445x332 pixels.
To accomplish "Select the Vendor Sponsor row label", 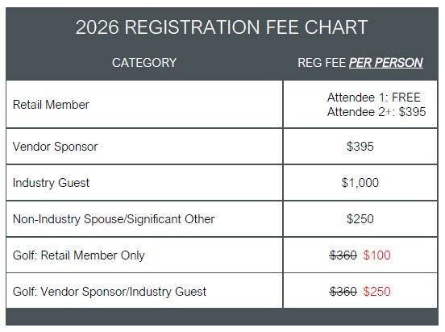I will click(x=56, y=147).
